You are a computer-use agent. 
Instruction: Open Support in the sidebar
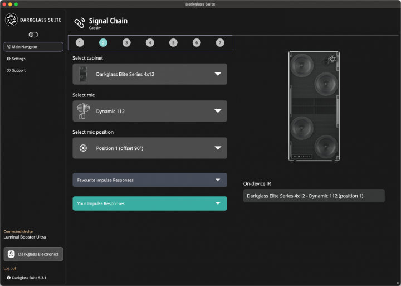18,70
